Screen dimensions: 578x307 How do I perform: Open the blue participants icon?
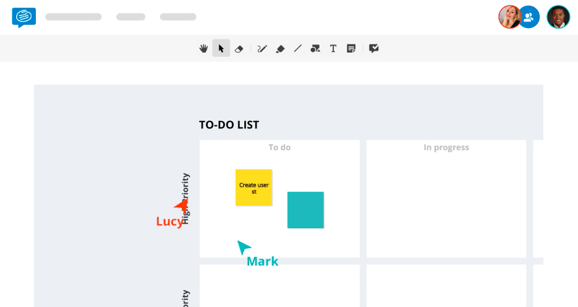[x=529, y=17]
